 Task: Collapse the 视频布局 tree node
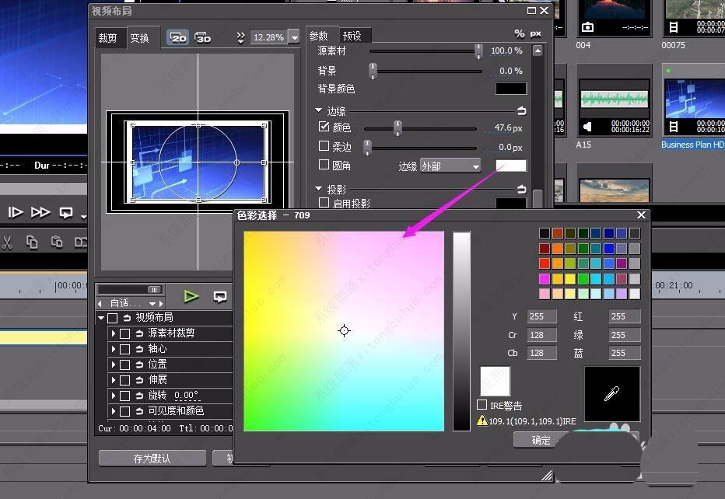(101, 318)
